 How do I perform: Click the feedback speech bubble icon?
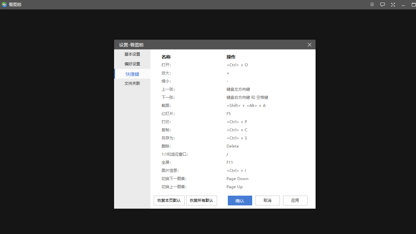pyautogui.click(x=383, y=5)
